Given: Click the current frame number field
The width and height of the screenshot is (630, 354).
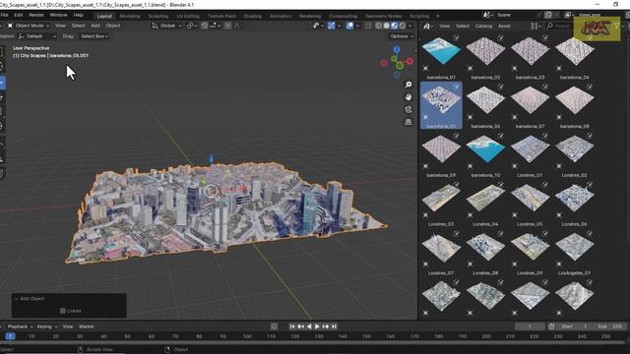Looking at the screenshot, I should click(x=530, y=326).
